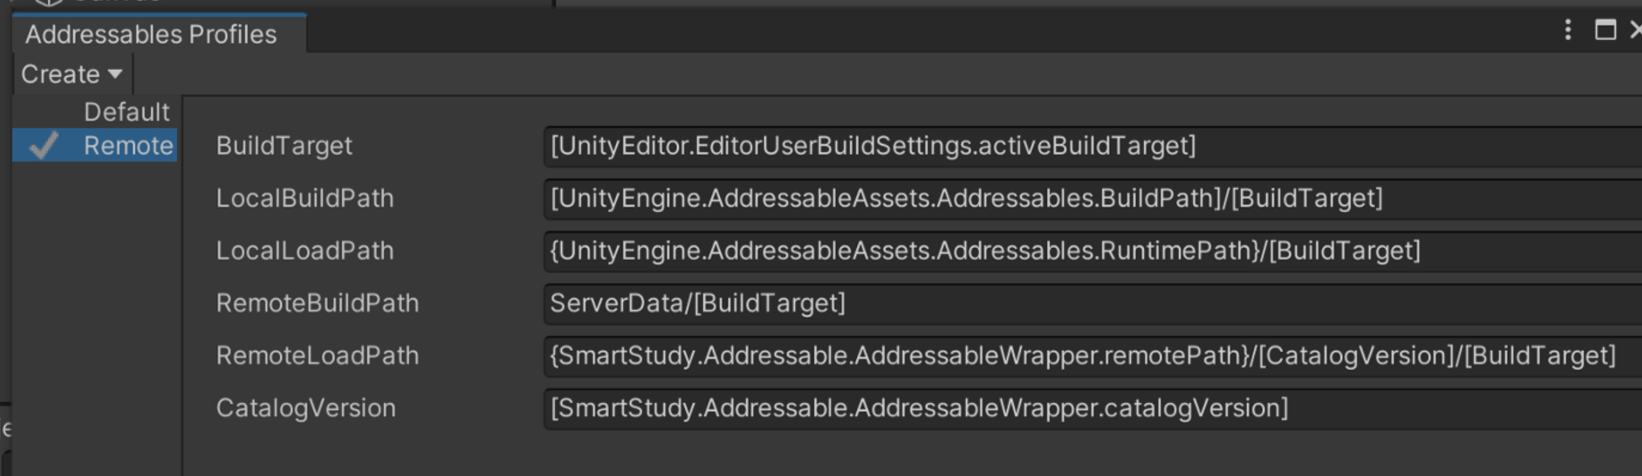Click the CatalogVersion variable label
The image size is (1642, 476).
(x=306, y=407)
